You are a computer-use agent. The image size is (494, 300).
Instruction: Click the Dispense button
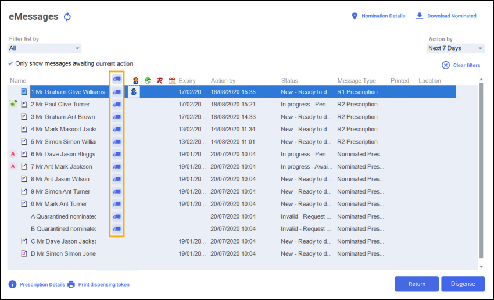tap(463, 284)
